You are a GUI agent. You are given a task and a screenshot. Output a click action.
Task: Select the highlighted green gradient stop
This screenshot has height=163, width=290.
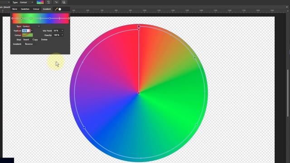(22, 18)
